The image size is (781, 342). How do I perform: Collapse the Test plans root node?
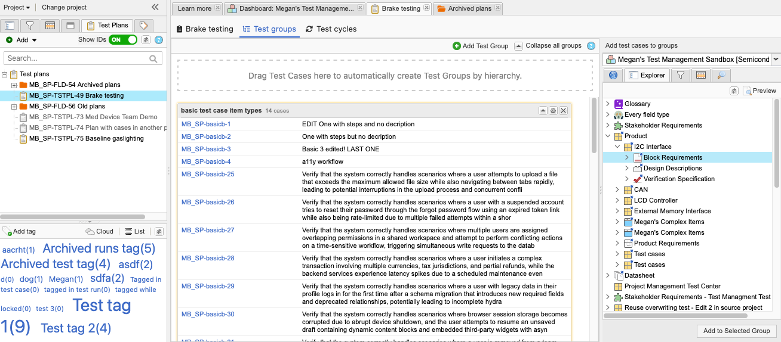5,74
